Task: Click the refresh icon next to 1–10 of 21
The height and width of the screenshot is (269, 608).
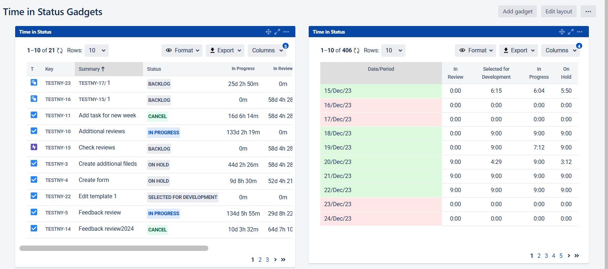Action: click(60, 51)
